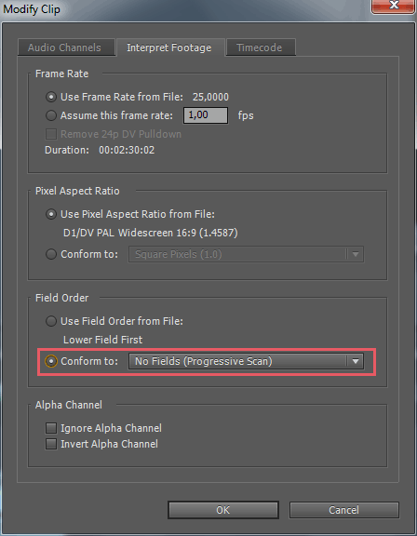This screenshot has width=417, height=536.
Task: Confirm changes with the OK button
Action: coord(223,510)
